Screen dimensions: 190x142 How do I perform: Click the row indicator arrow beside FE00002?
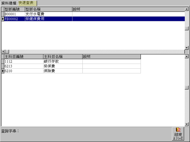(3, 19)
